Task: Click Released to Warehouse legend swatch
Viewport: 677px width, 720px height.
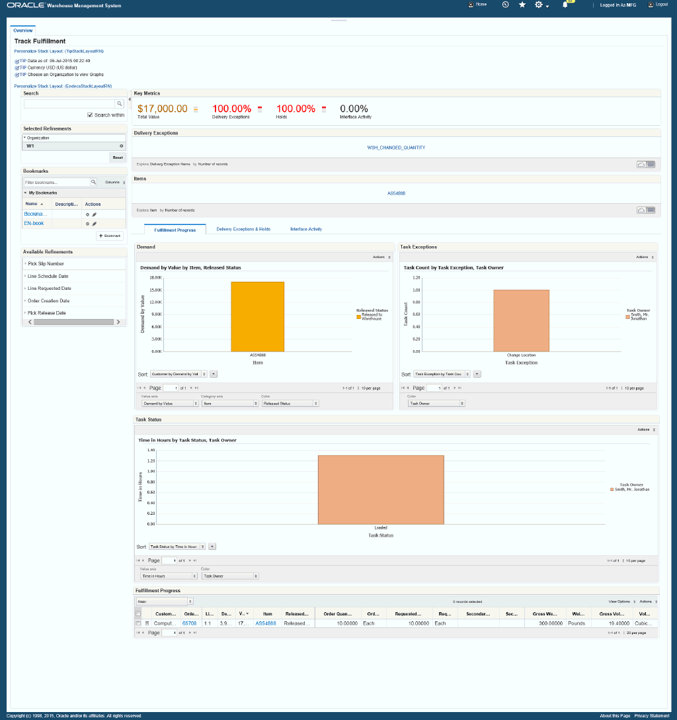Action: (359, 317)
